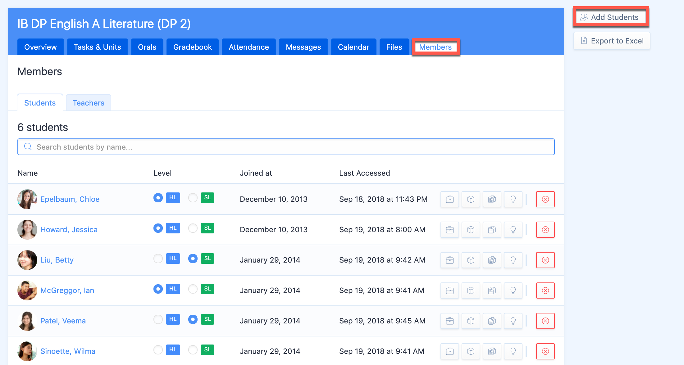Screen dimensions: 684x365
Task: Click the lightbulb icon for McGreggor, Ian
Action: click(513, 291)
